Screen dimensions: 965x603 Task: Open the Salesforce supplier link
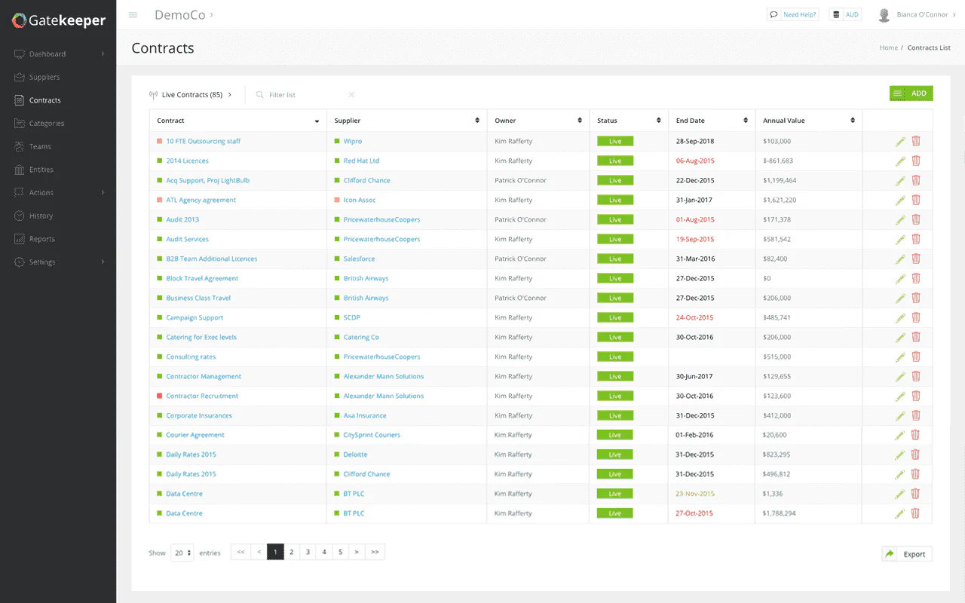(359, 259)
